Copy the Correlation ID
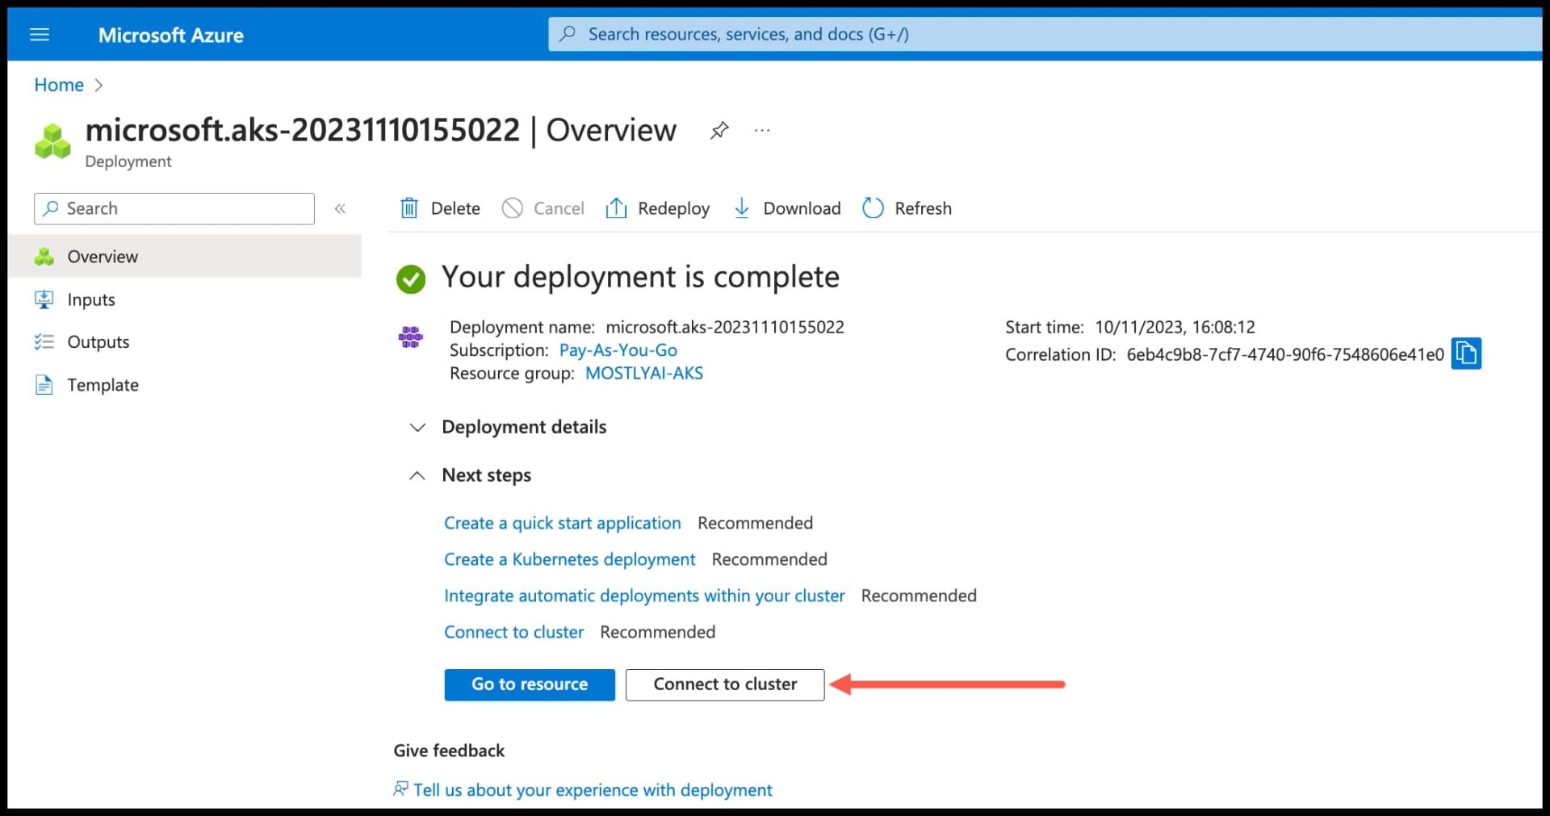Image resolution: width=1550 pixels, height=816 pixels. tap(1465, 354)
